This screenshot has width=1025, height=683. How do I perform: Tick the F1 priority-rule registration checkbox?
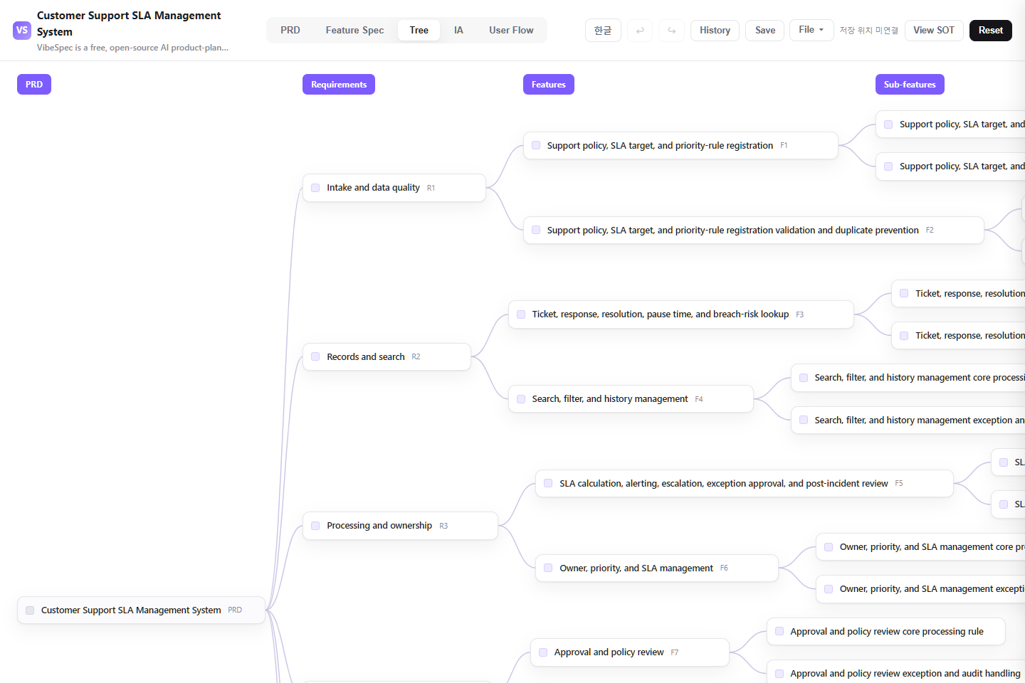(536, 145)
